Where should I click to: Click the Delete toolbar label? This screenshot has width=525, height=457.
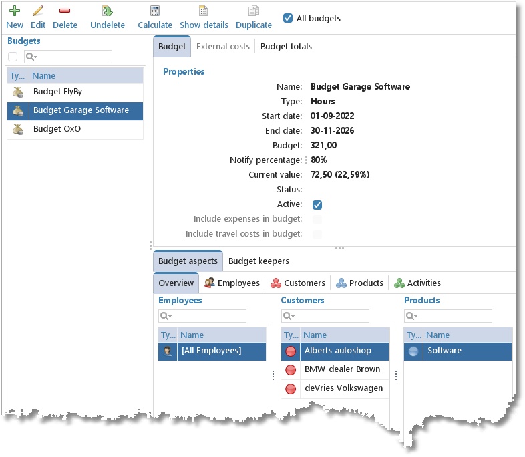pyautogui.click(x=65, y=25)
